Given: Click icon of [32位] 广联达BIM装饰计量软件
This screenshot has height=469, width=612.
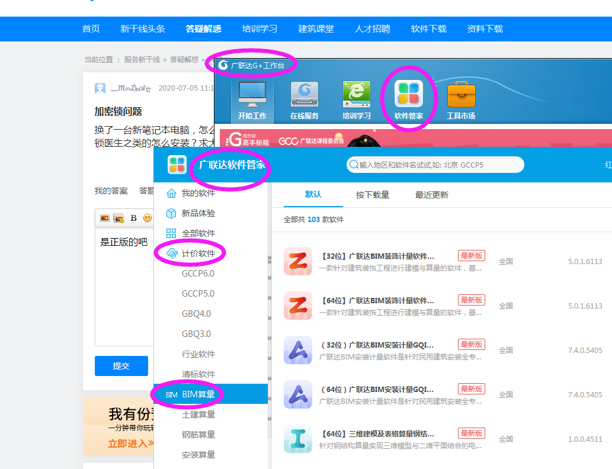Looking at the screenshot, I should click(298, 261).
